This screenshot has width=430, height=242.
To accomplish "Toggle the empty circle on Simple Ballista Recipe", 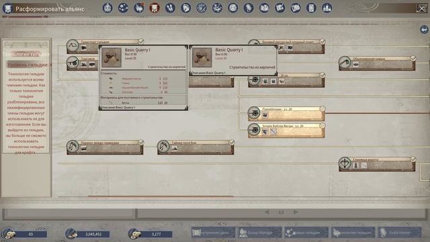I will tap(322, 126).
